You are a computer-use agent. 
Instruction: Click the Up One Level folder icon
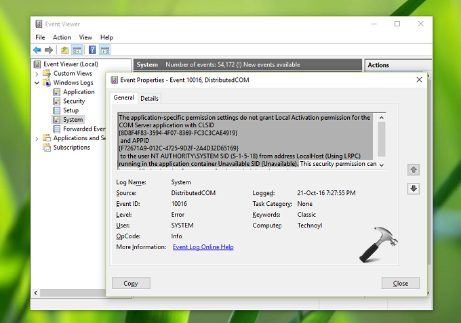64,50
